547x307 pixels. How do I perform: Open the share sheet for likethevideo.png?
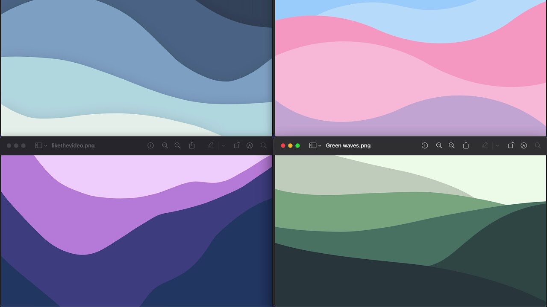point(192,145)
